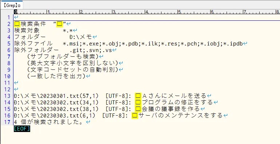This screenshot has height=144, width=280.
Task: Click the matched text プログラムの修正をする
Action: coord(177,103)
